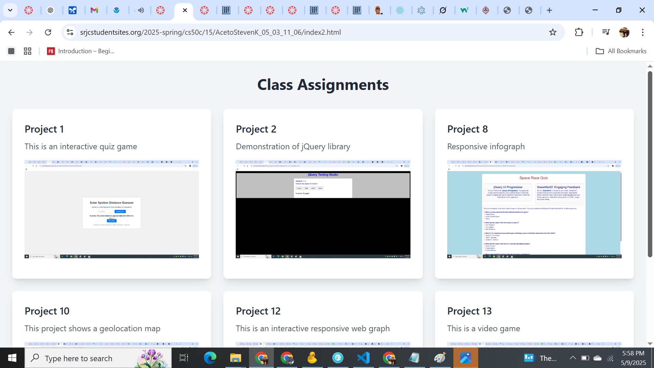Open the Extensions puzzle icon

pyautogui.click(x=579, y=32)
